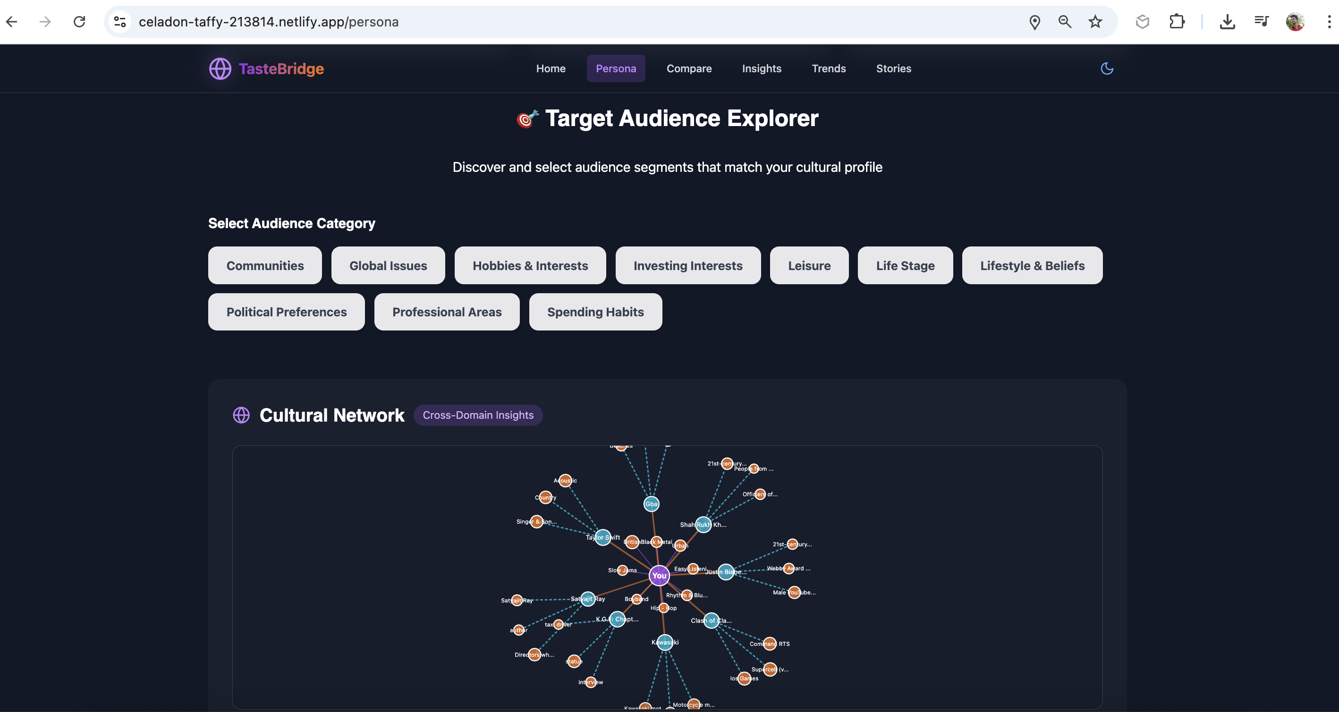Open the Insights nav tab

tap(761, 68)
